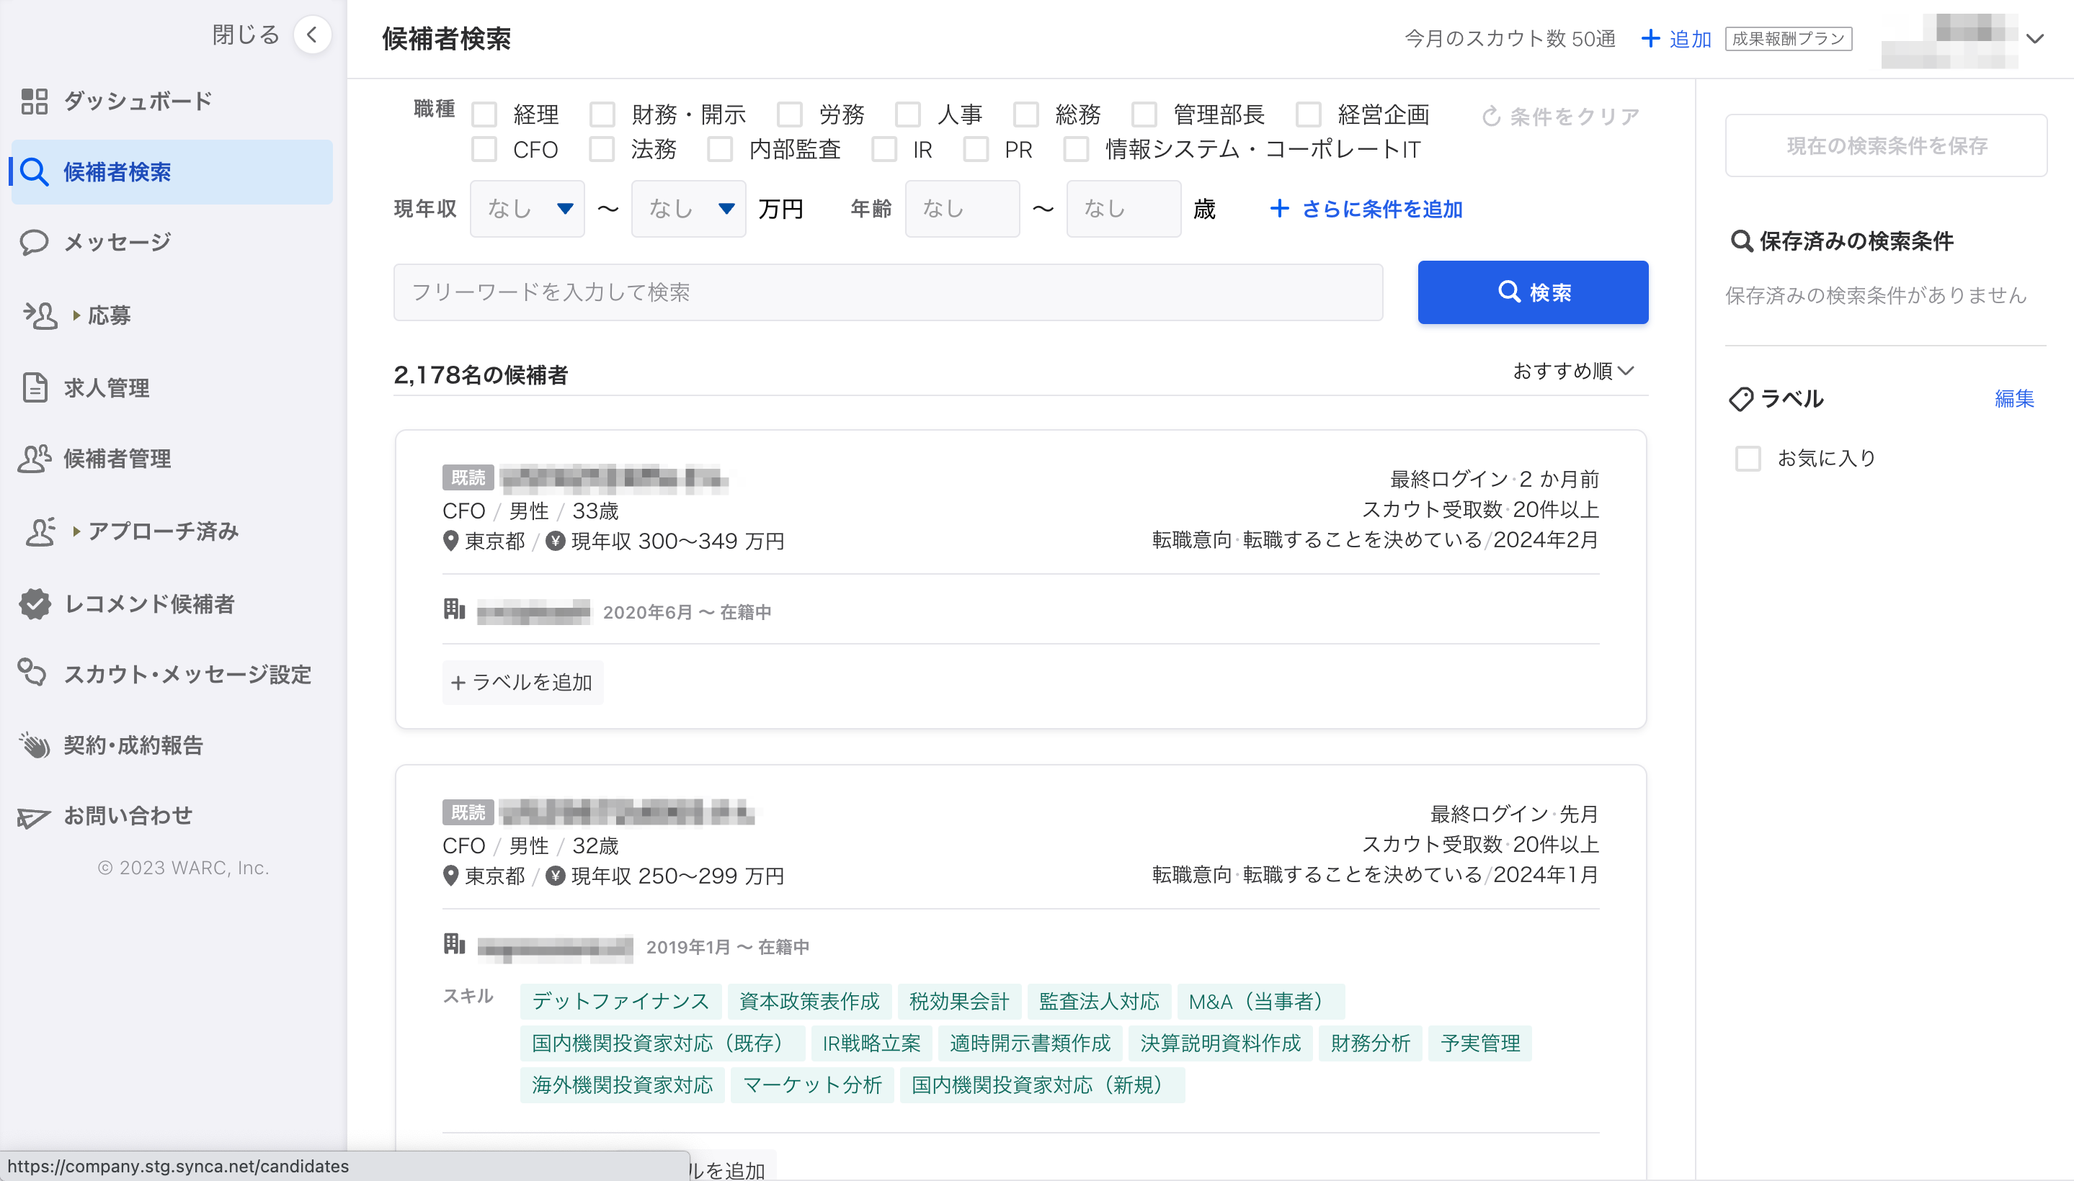Check the IR checkbox

tap(884, 149)
